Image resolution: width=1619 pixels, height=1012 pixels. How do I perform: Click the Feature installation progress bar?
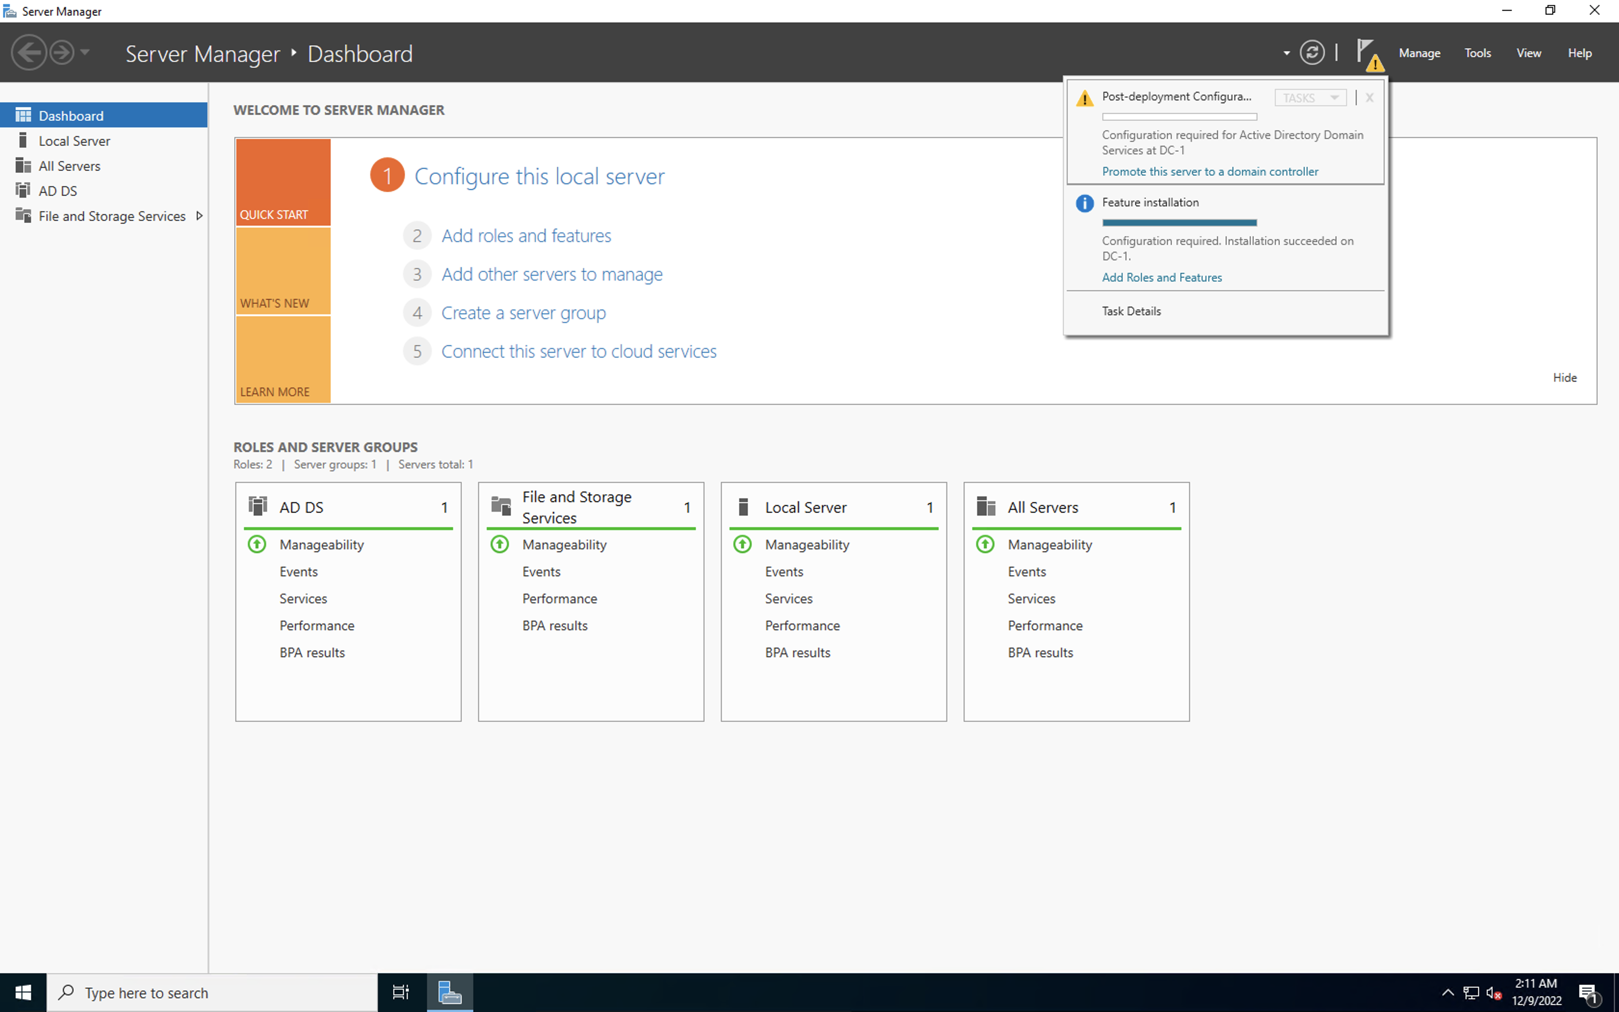tap(1180, 222)
